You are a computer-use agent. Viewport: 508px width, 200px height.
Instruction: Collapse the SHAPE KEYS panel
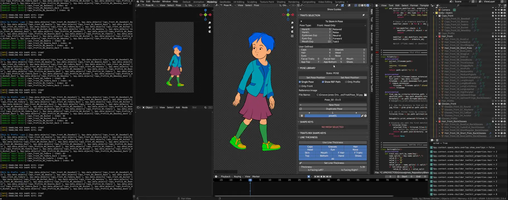(x=299, y=122)
